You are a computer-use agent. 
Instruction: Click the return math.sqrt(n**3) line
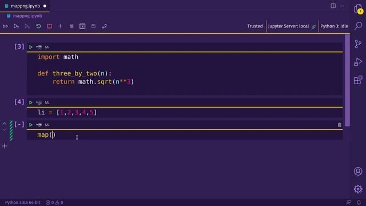click(93, 82)
